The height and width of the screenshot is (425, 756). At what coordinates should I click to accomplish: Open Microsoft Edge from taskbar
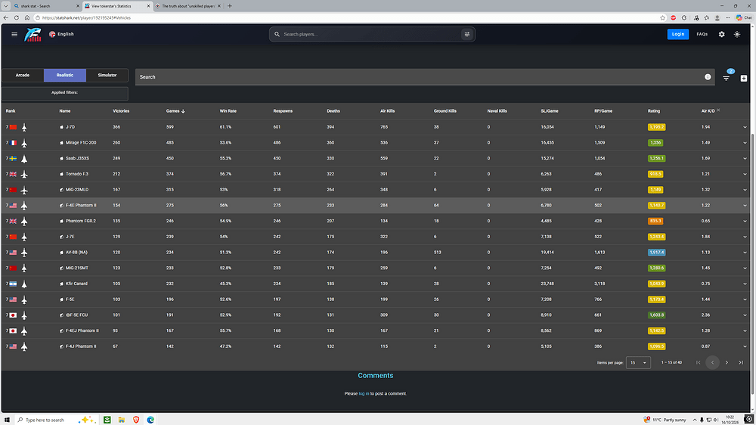[150, 420]
